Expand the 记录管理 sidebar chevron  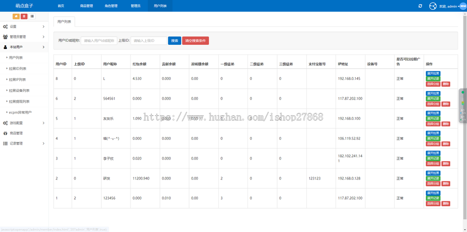pyautogui.click(x=43, y=144)
